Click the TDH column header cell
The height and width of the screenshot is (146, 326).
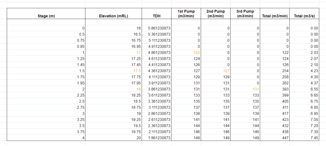point(157,13)
